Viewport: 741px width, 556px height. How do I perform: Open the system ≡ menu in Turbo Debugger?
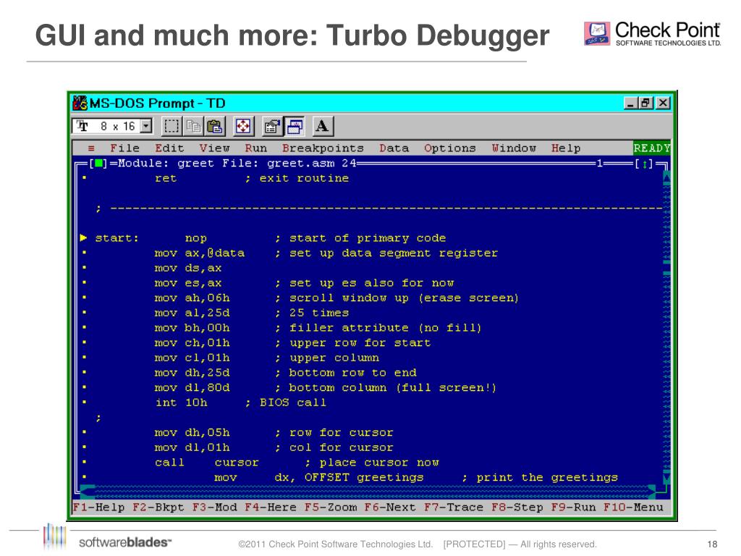click(x=91, y=148)
